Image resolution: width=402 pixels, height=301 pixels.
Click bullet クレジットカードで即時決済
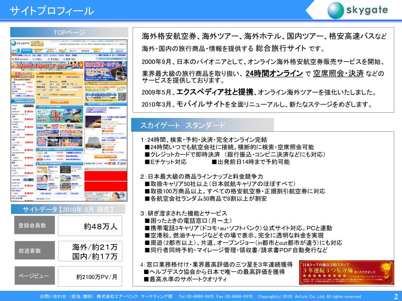[235, 154]
